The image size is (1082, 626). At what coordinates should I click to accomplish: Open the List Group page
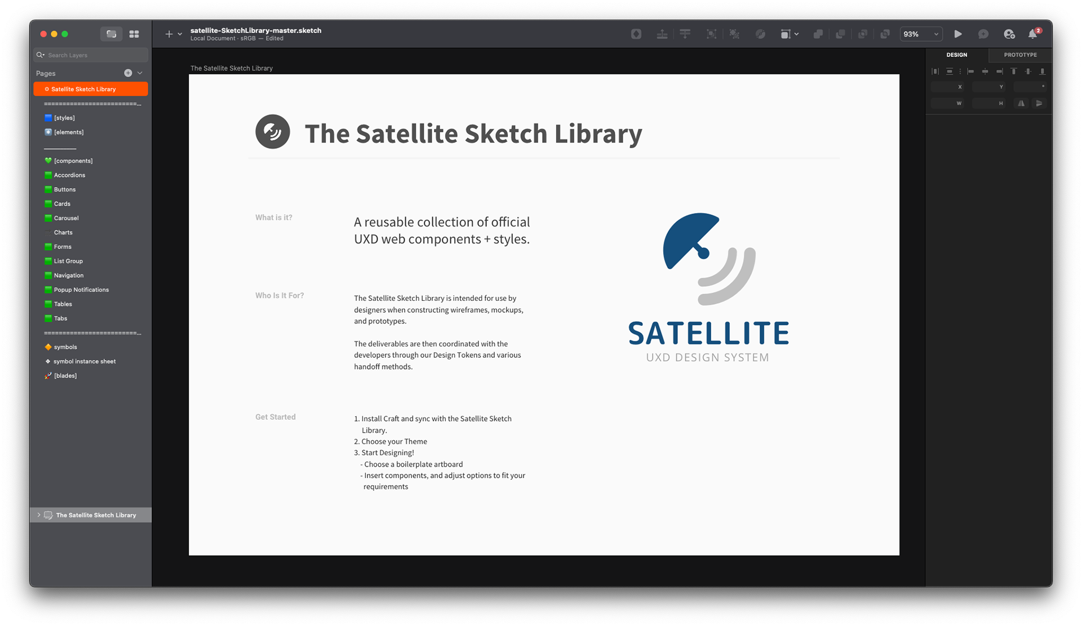coord(91,261)
